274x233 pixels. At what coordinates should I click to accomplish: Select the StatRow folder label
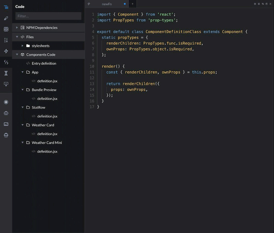38,107
